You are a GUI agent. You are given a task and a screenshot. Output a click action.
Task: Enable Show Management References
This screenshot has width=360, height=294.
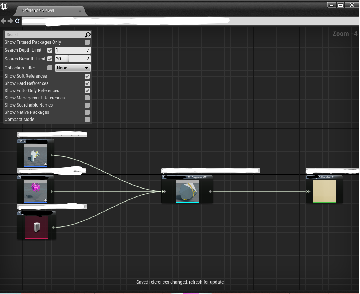pos(88,98)
